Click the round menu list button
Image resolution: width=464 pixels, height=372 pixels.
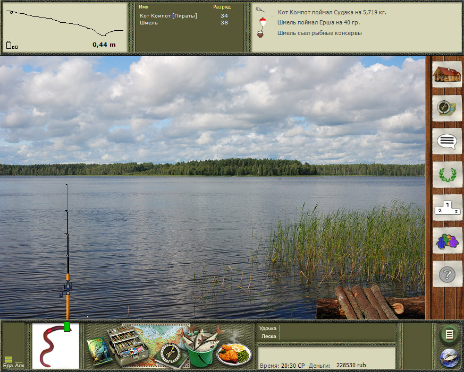[x=450, y=334]
